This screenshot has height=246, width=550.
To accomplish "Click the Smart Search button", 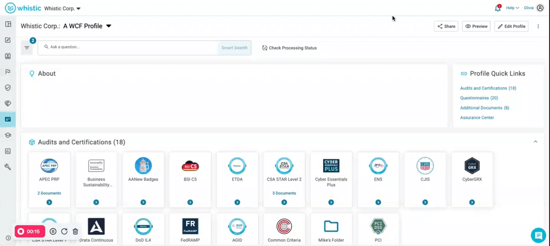I will click(234, 47).
